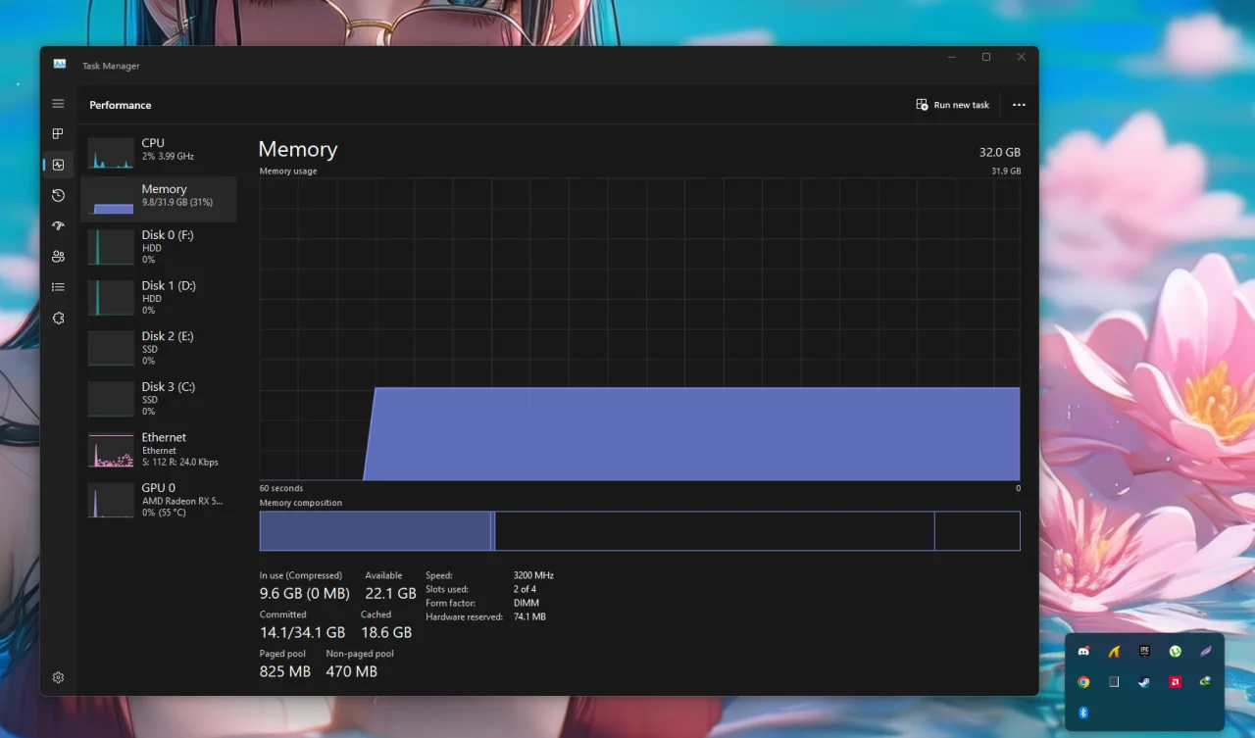The height and width of the screenshot is (738, 1255).
Task: Open Discord from the system tray flyout
Action: pyautogui.click(x=1083, y=652)
